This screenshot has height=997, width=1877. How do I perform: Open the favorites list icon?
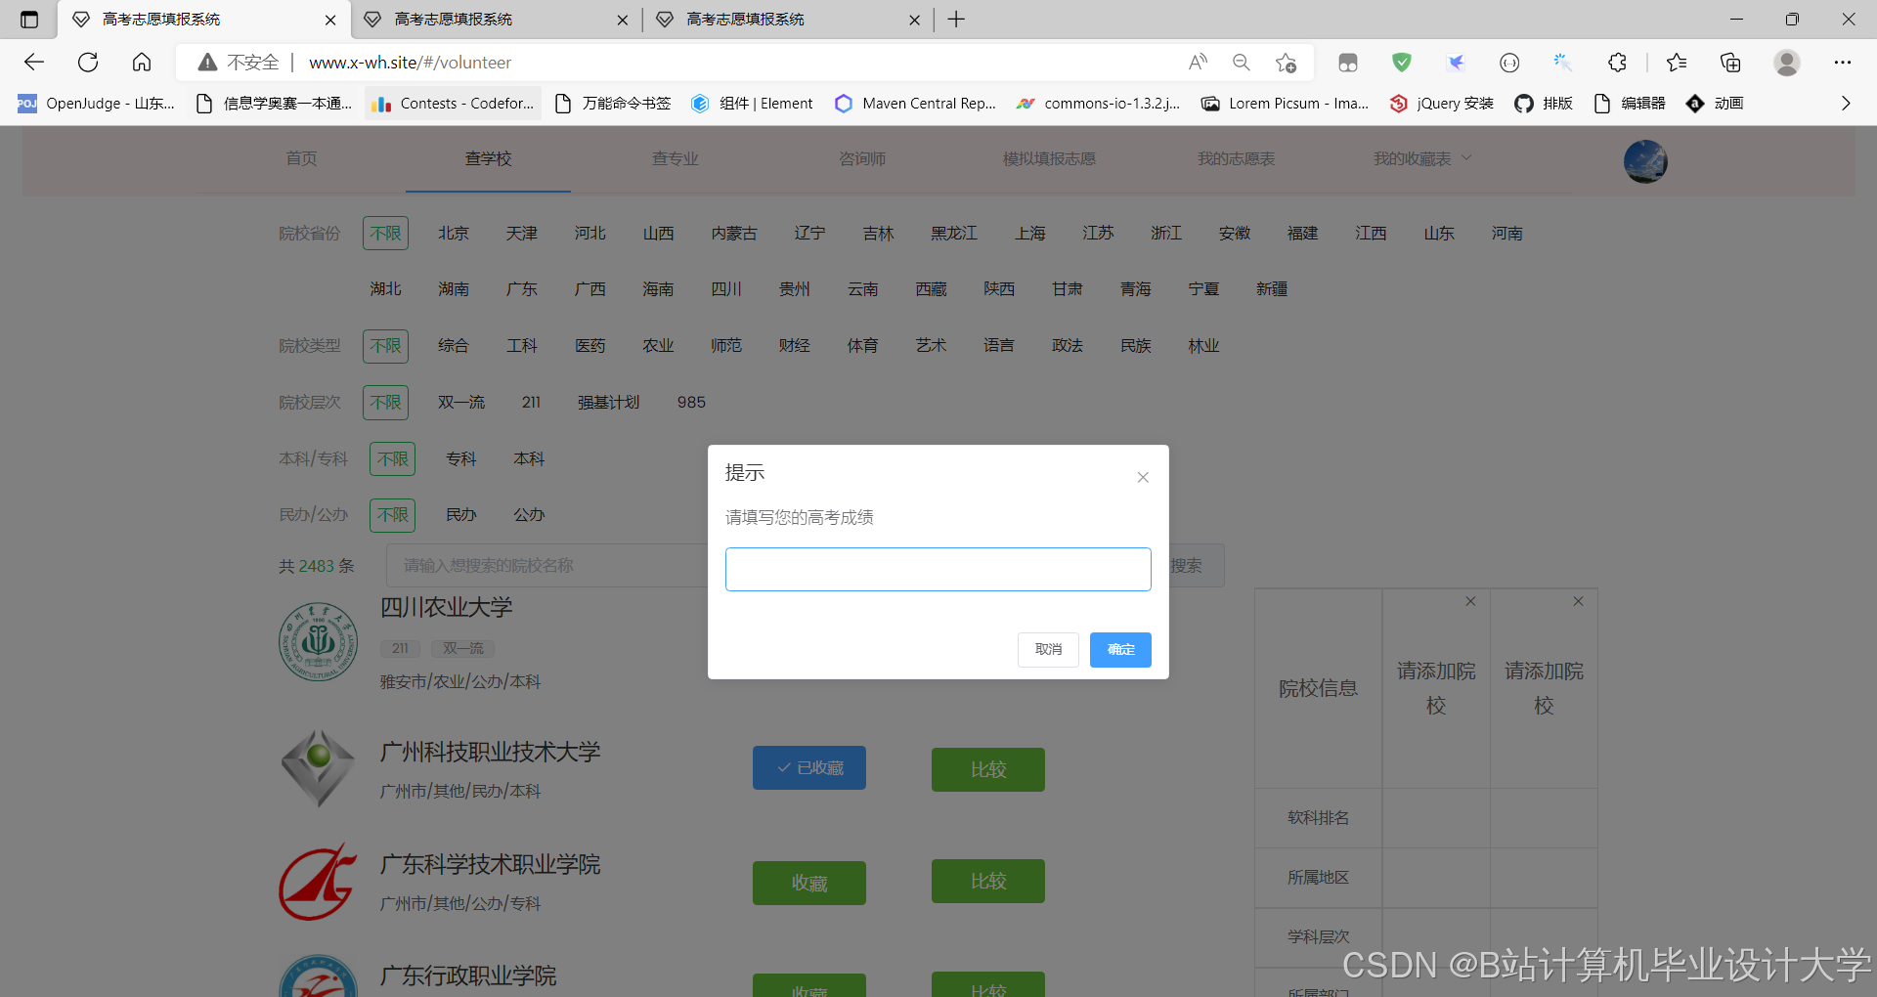coord(1677,63)
